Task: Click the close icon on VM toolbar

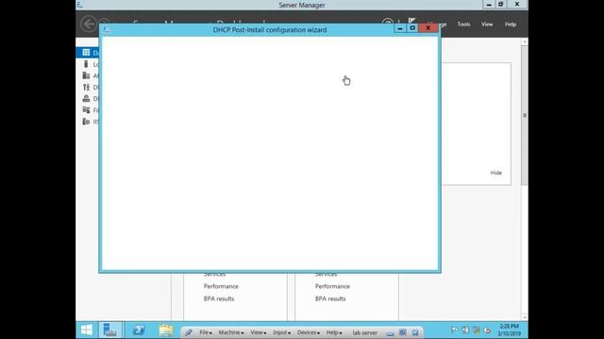Action: pos(415,332)
